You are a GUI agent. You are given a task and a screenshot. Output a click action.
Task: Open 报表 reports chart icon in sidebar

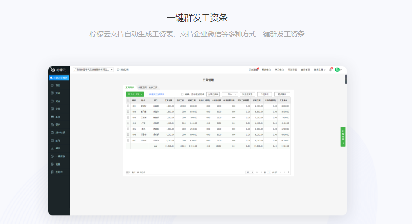[52, 148]
